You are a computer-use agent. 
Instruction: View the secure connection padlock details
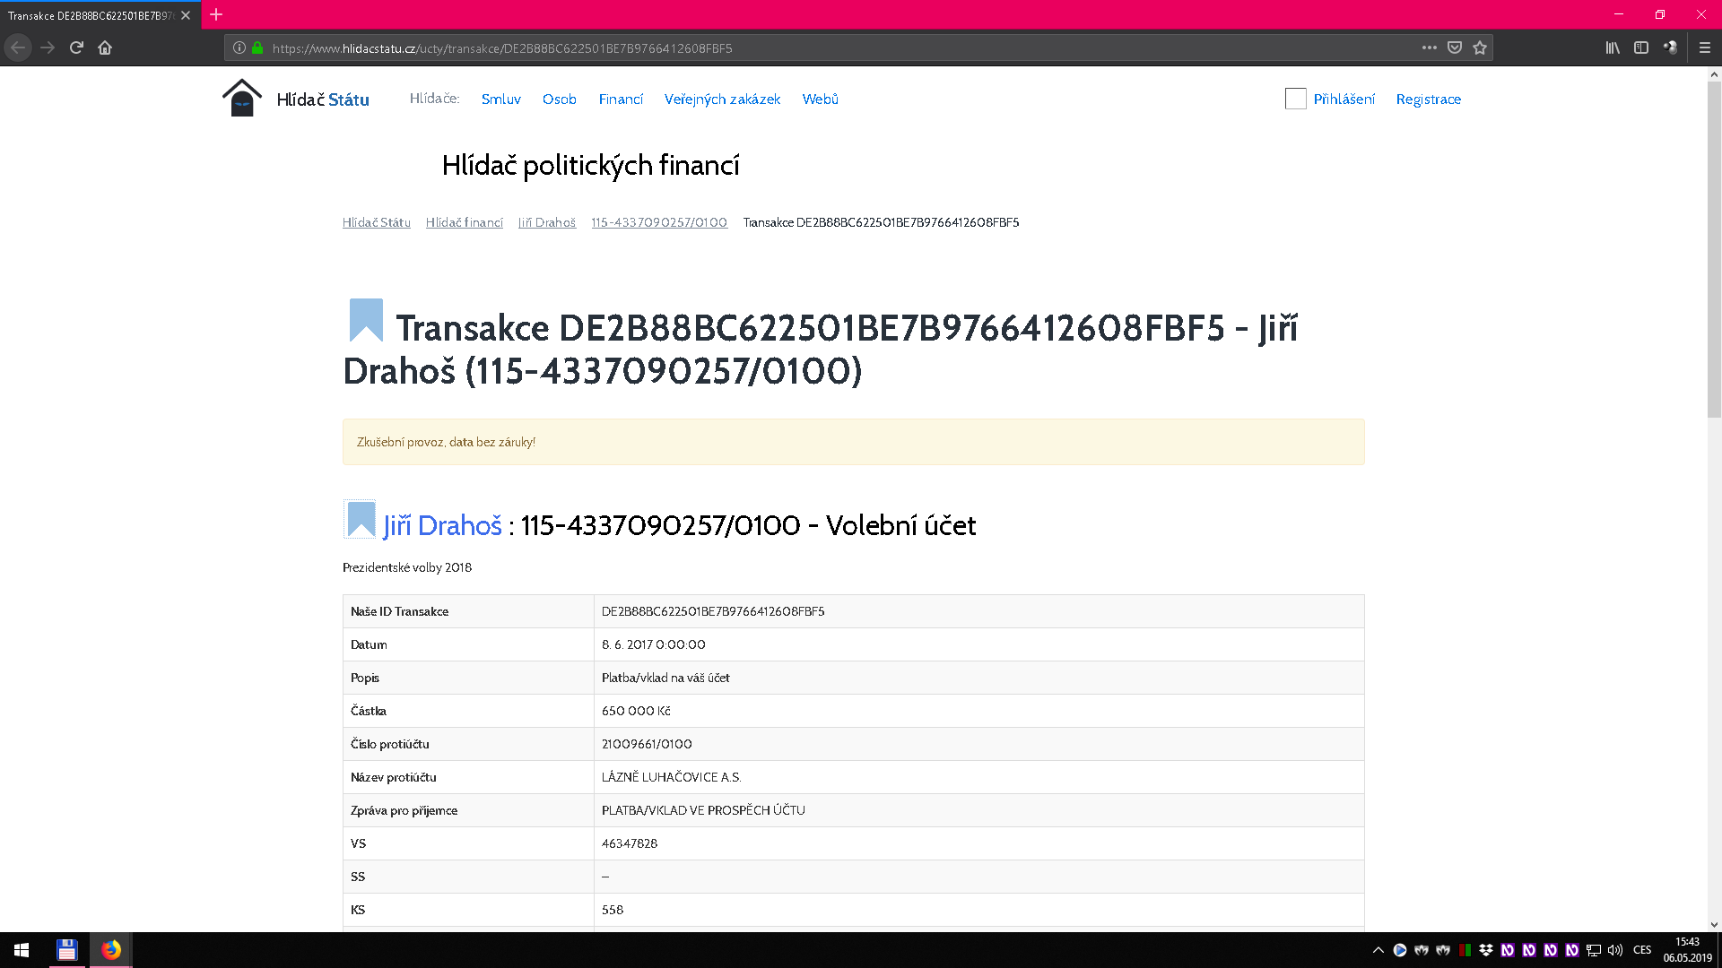pos(257,48)
